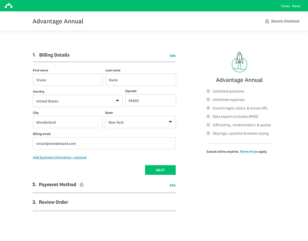Click Edit link for Payment Method
The image size is (308, 241).
(x=173, y=185)
